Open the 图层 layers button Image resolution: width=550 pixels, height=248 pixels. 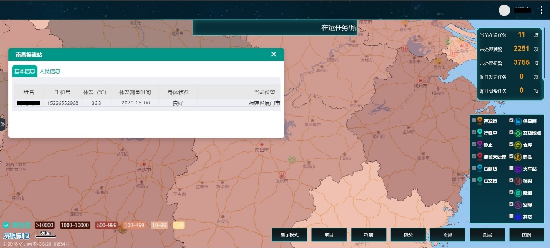click(x=487, y=235)
